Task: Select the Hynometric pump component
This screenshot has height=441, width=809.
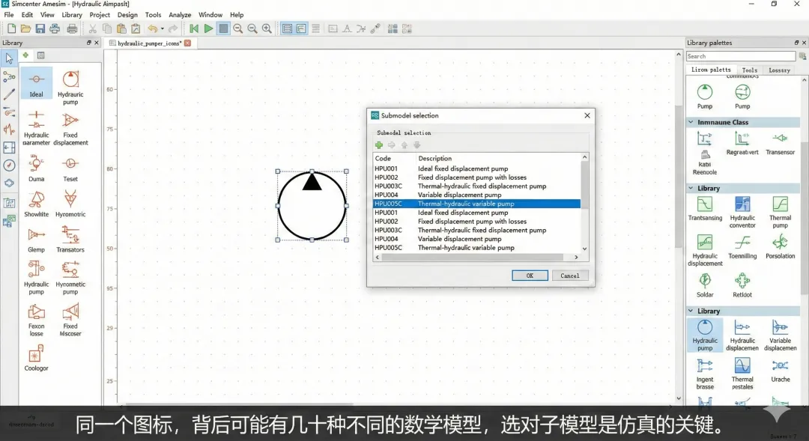Action: coord(70,278)
